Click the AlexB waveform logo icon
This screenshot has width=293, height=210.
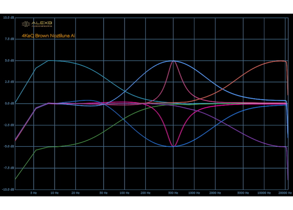pos(26,24)
